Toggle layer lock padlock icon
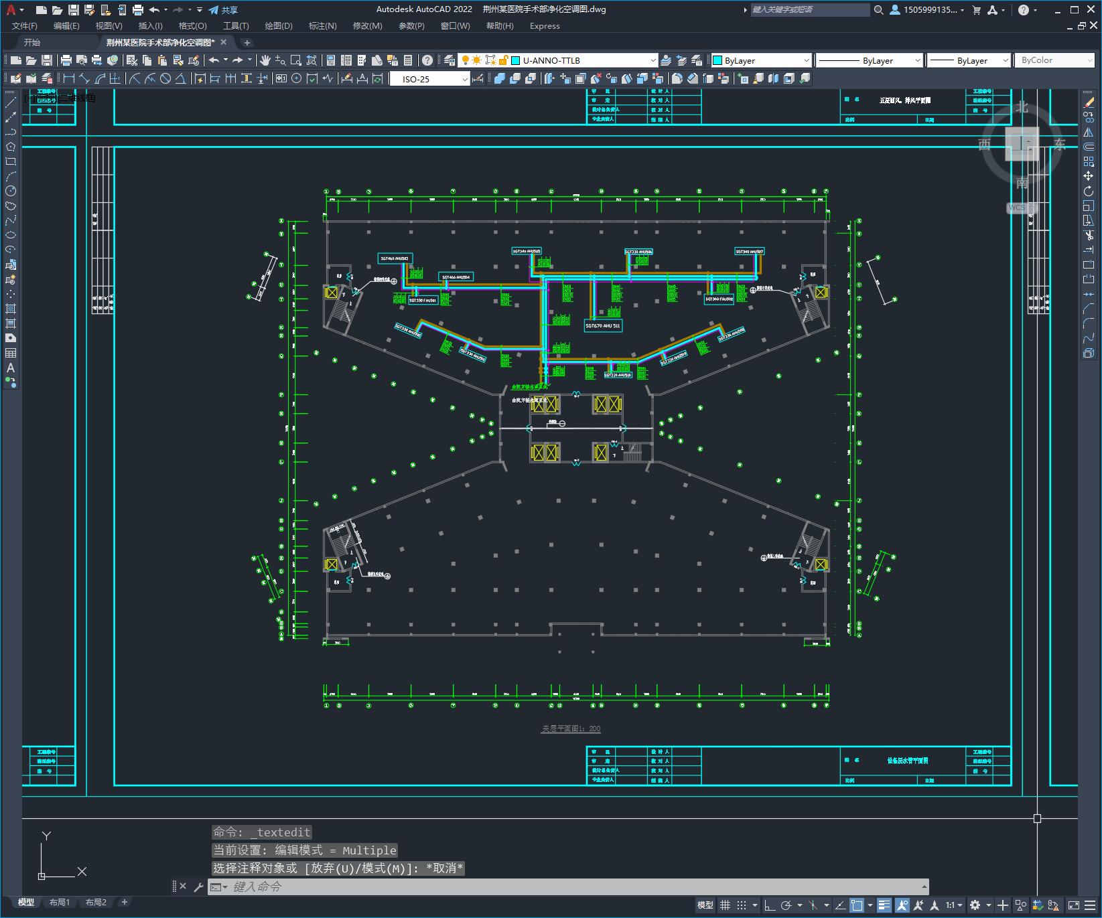Screen dimensions: 1102x918 tap(503, 60)
